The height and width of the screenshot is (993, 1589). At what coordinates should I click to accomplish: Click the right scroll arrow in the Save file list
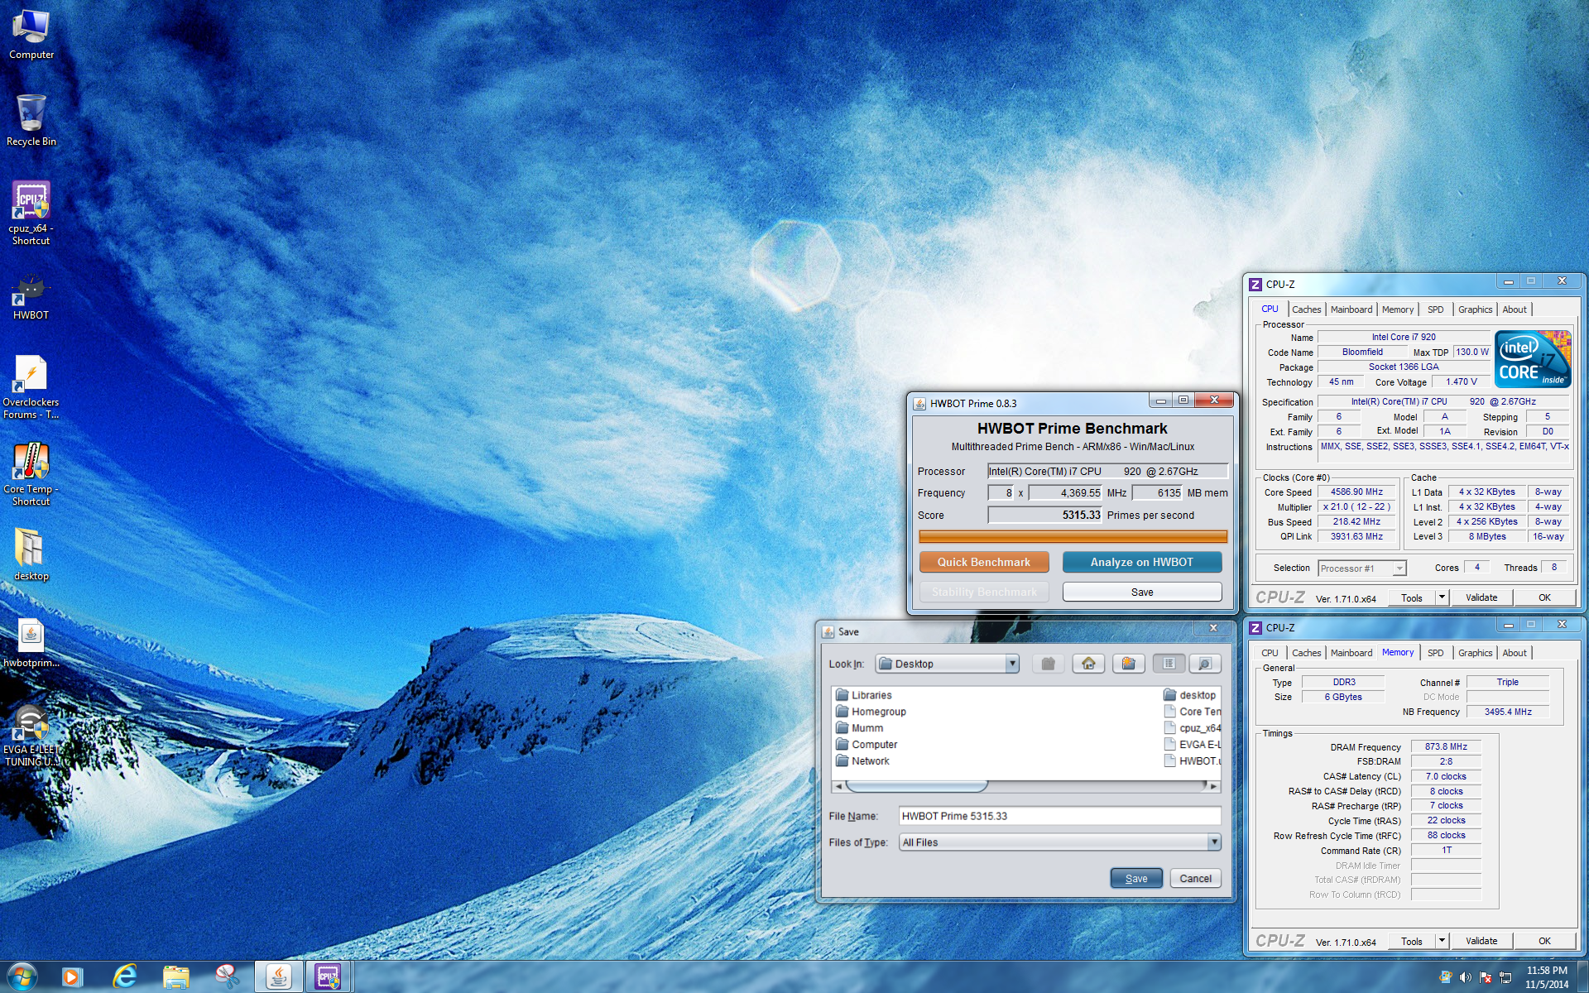(1214, 786)
